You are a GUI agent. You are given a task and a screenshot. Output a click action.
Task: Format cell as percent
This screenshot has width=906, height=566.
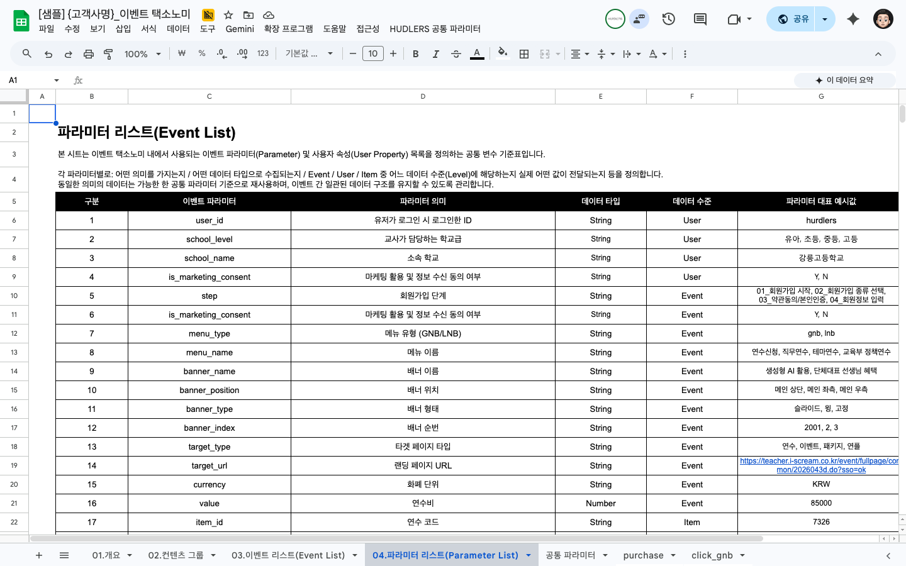coord(202,54)
